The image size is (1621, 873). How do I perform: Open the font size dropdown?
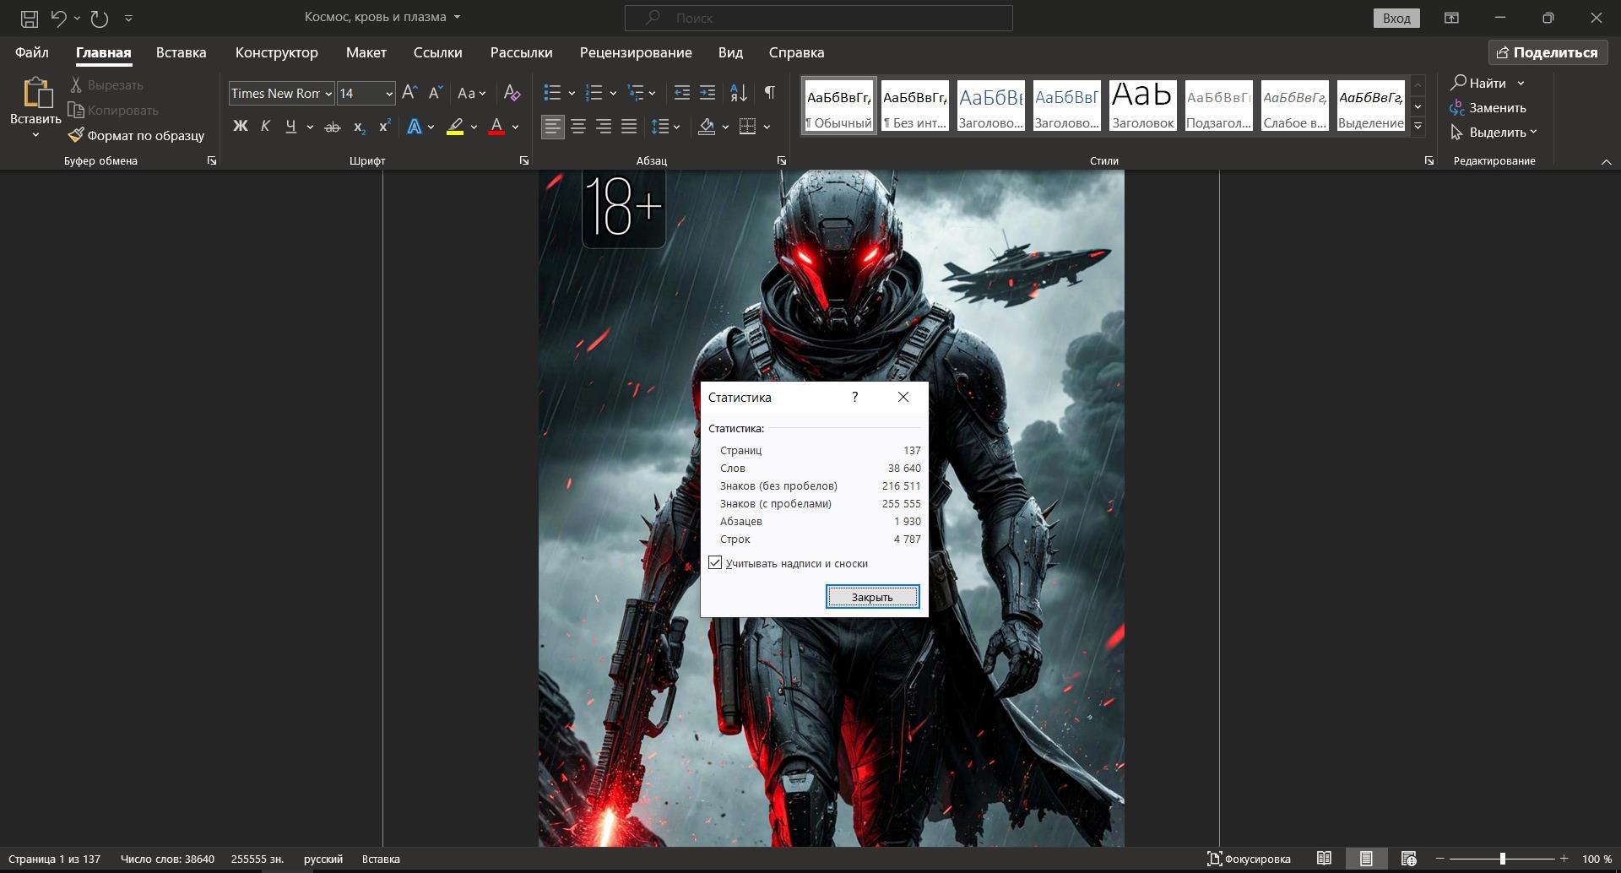pyautogui.click(x=388, y=94)
